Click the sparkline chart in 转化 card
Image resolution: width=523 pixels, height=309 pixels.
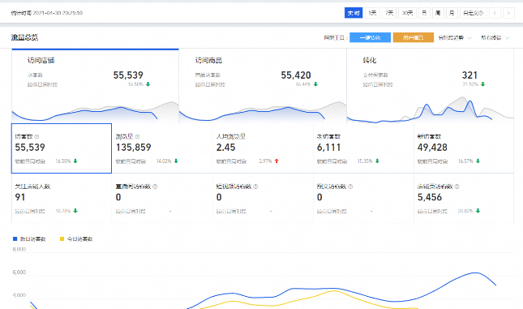[431, 110]
